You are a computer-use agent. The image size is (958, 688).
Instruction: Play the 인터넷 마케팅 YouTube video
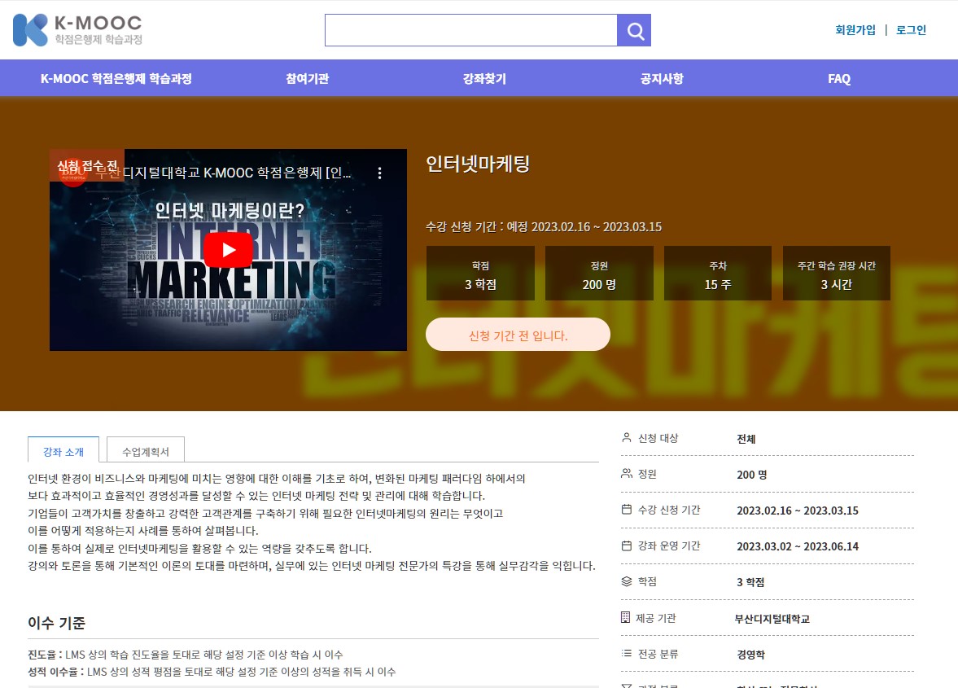point(228,250)
